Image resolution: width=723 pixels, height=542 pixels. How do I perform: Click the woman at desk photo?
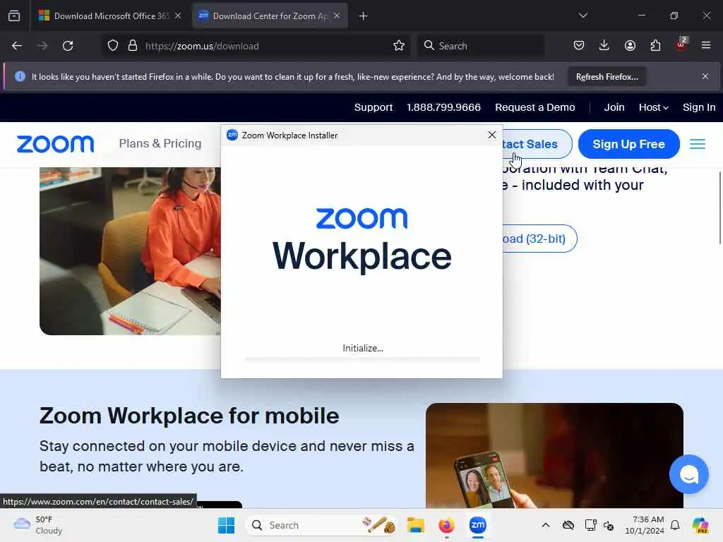tap(130, 251)
